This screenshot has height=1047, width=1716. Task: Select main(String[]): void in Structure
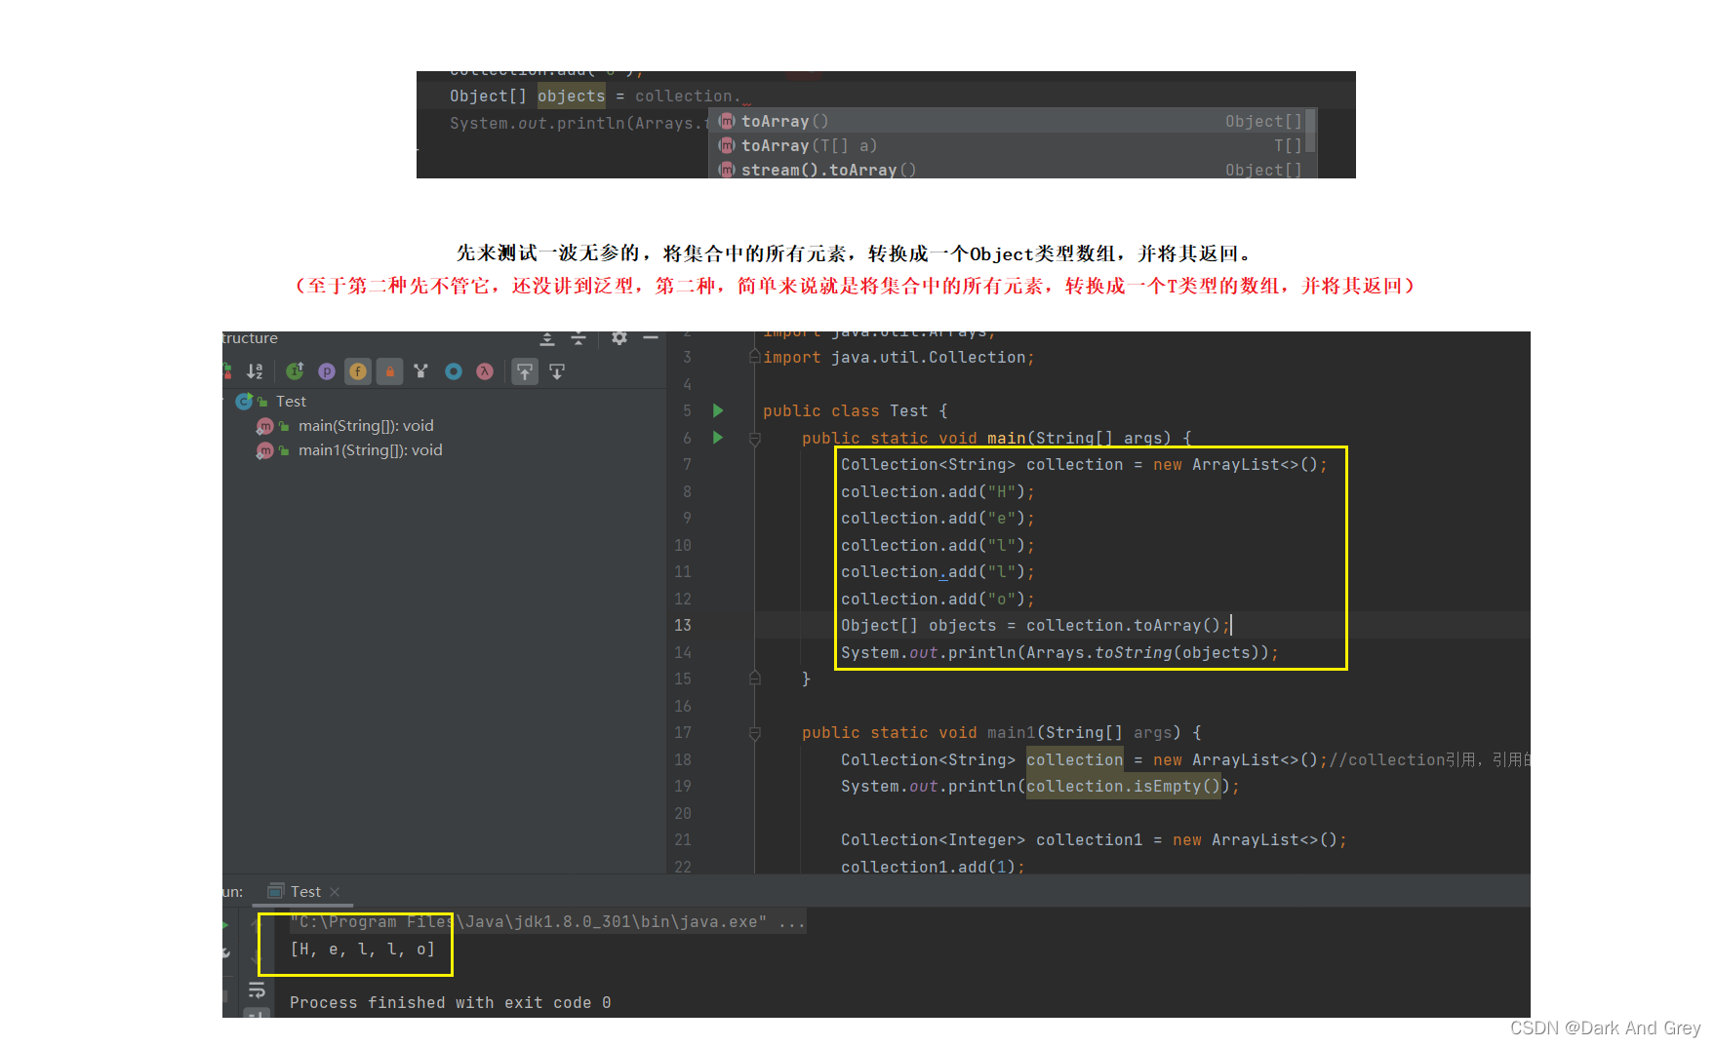pyautogui.click(x=366, y=426)
